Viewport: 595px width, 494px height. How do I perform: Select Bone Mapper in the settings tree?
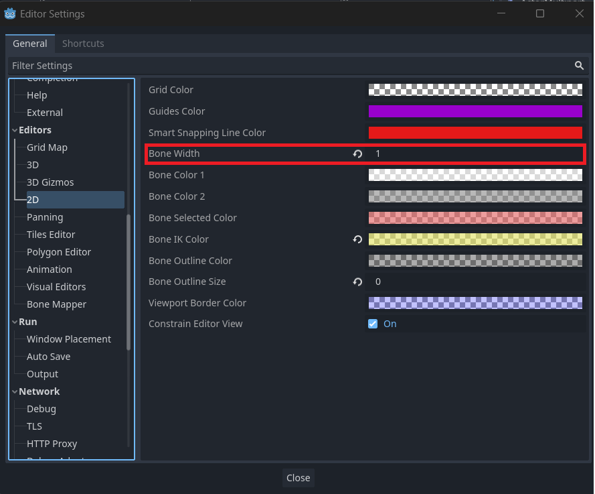[57, 304]
